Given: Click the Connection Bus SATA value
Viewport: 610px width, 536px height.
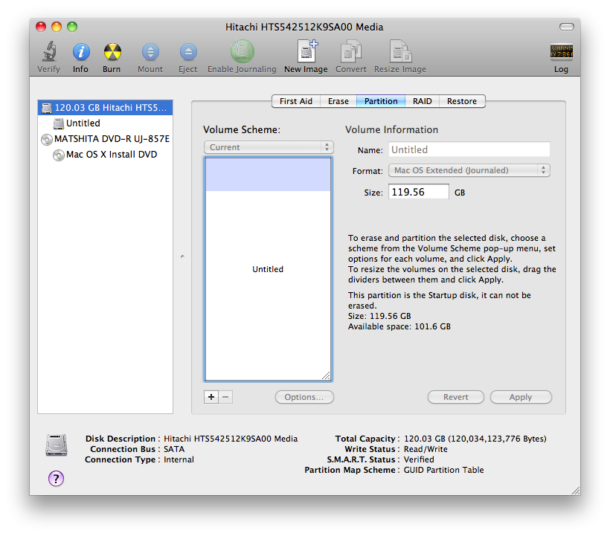Looking at the screenshot, I should click(174, 449).
